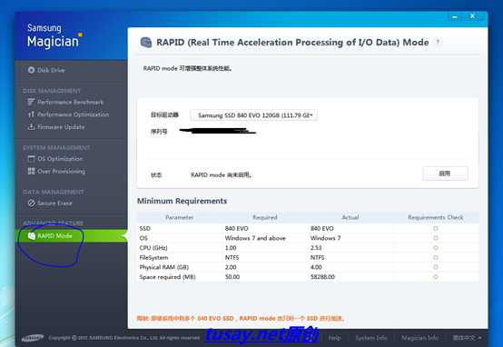Open Secure Erase icon in sidebar
Viewport: 503px width, 347px height.
(x=31, y=203)
